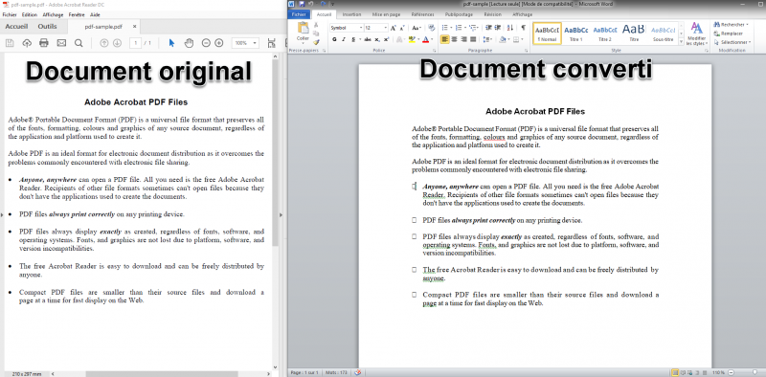
Task: Click the Outils button in Acrobat
Action: 47,27
